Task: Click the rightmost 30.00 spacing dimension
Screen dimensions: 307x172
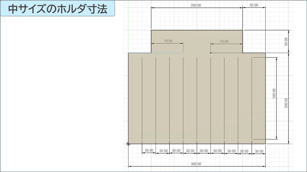Action: [x=259, y=151]
